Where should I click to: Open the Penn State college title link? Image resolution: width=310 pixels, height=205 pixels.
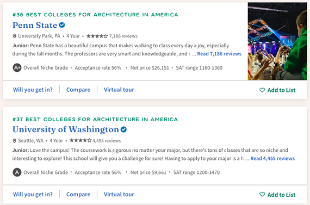click(35, 26)
